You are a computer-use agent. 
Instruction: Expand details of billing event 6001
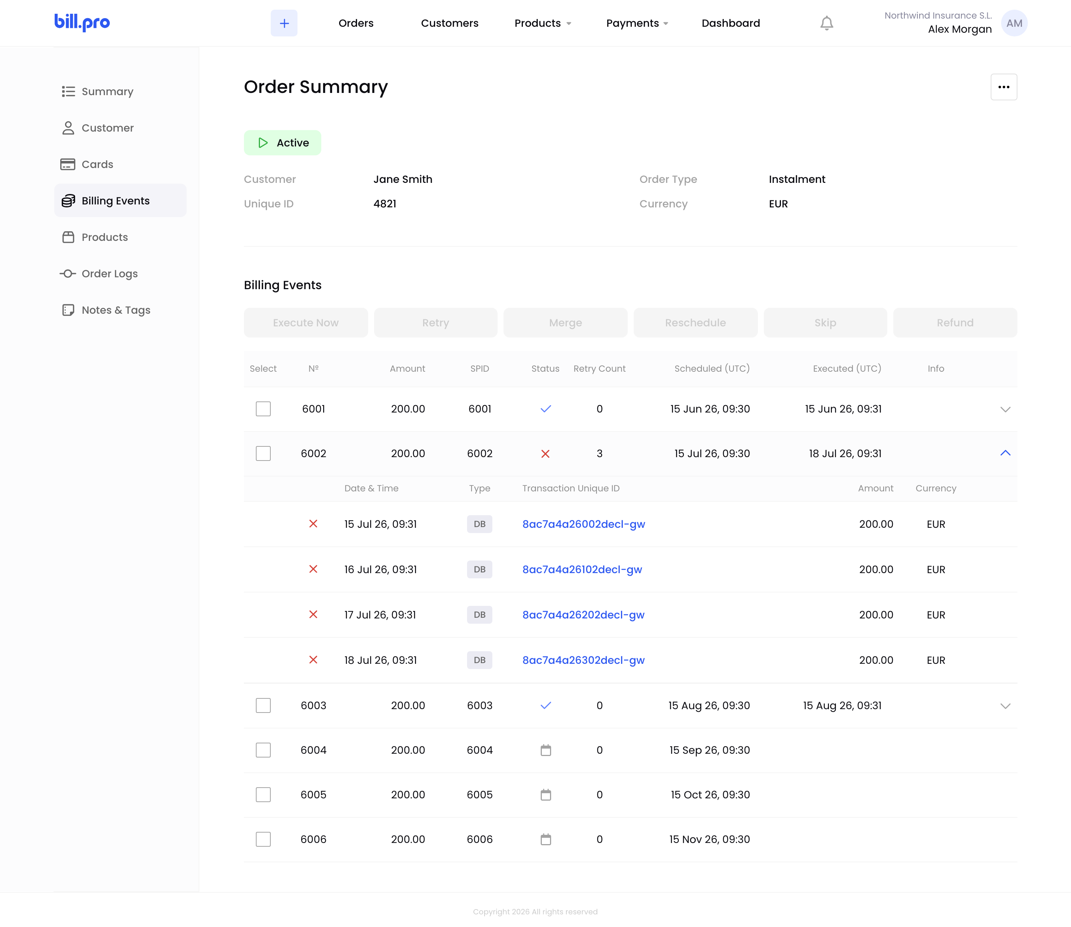[x=1005, y=409]
